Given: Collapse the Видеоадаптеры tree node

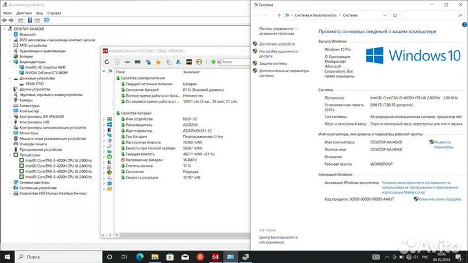Looking at the screenshot, I should [x=10, y=61].
